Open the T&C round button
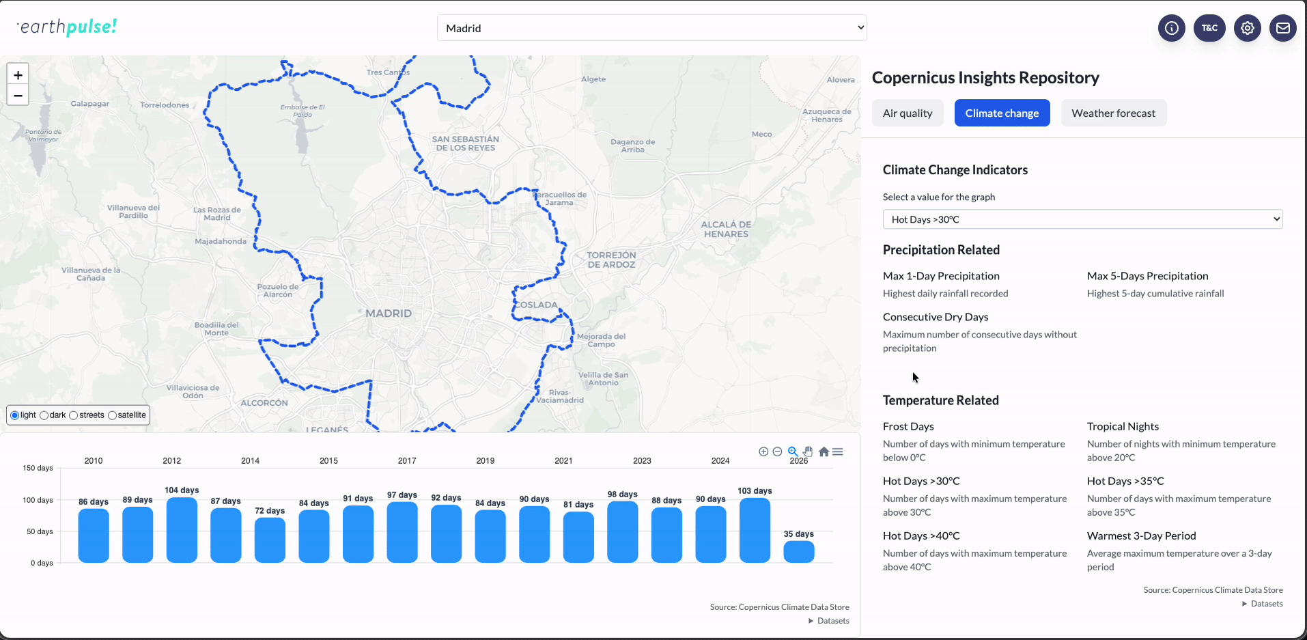 click(1209, 28)
